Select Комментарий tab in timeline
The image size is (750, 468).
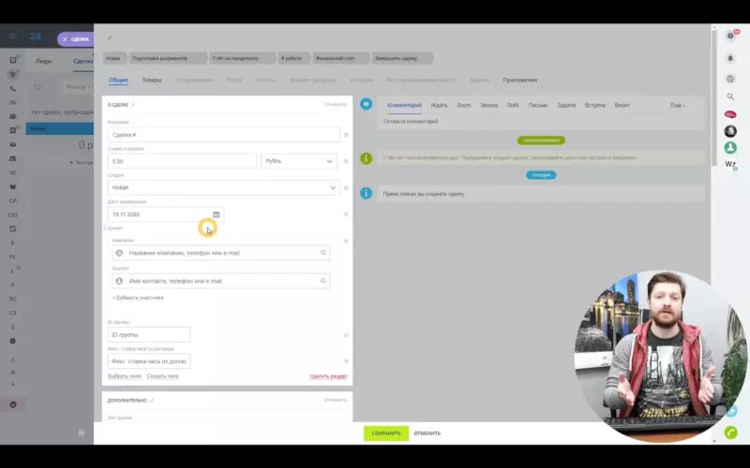tap(404, 105)
